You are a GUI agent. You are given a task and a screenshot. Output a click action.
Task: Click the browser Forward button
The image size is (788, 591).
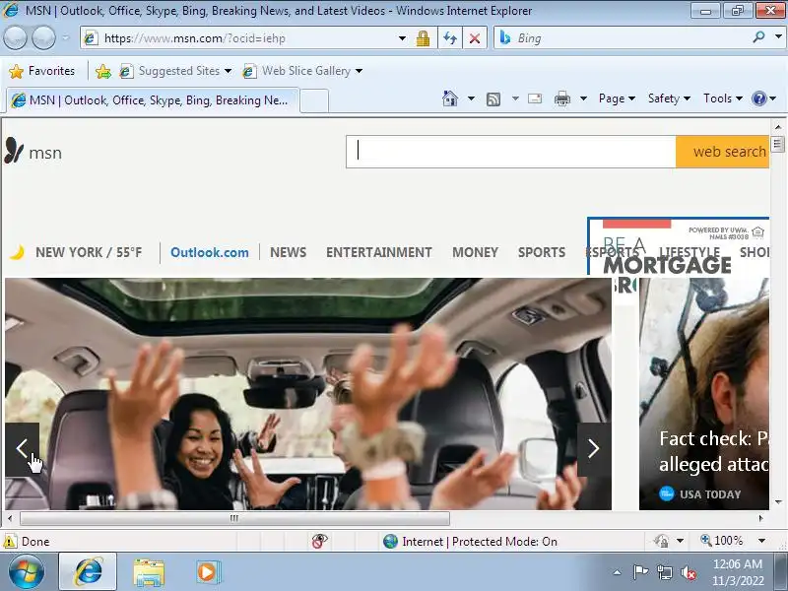[43, 37]
